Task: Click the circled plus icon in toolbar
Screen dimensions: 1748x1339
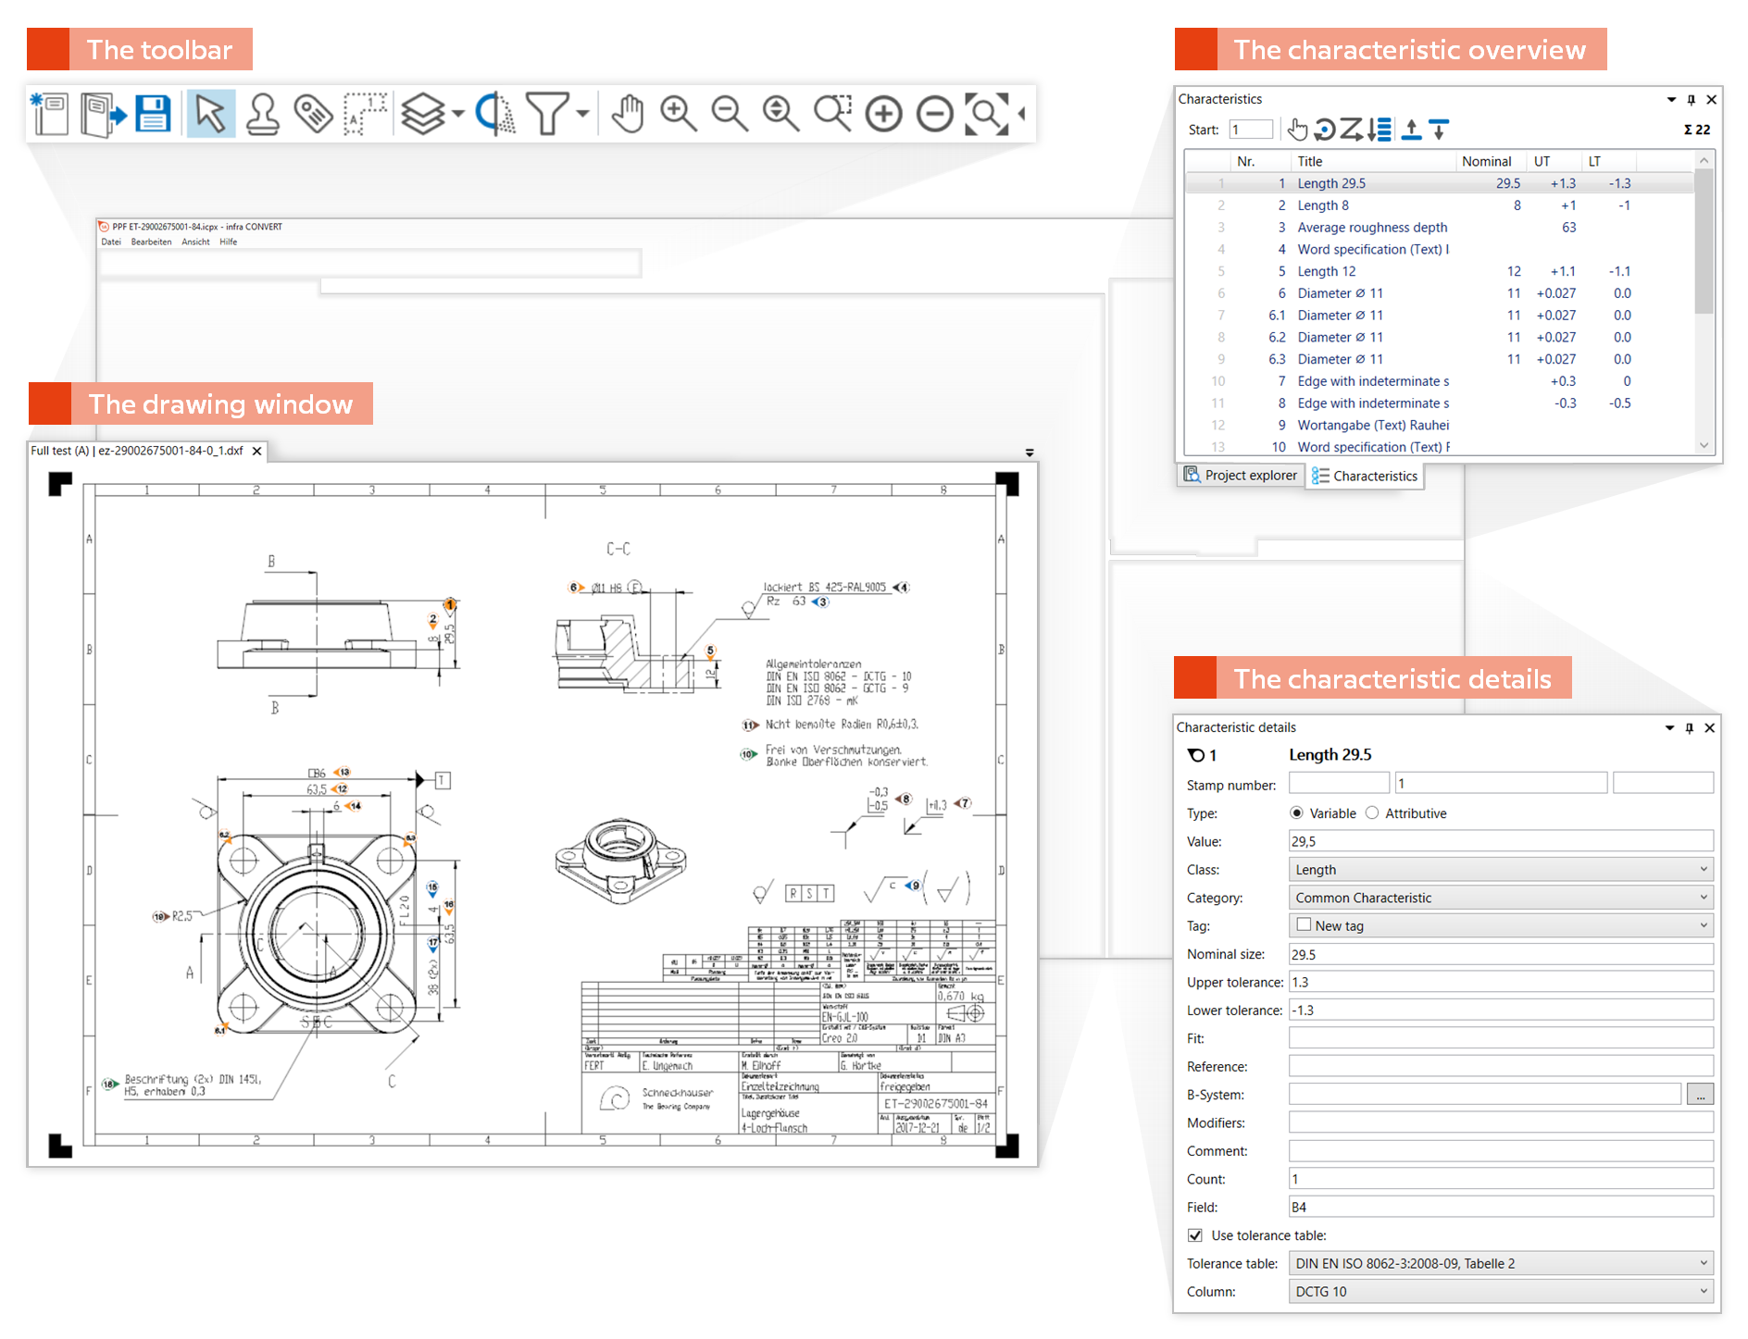Action: (x=883, y=115)
